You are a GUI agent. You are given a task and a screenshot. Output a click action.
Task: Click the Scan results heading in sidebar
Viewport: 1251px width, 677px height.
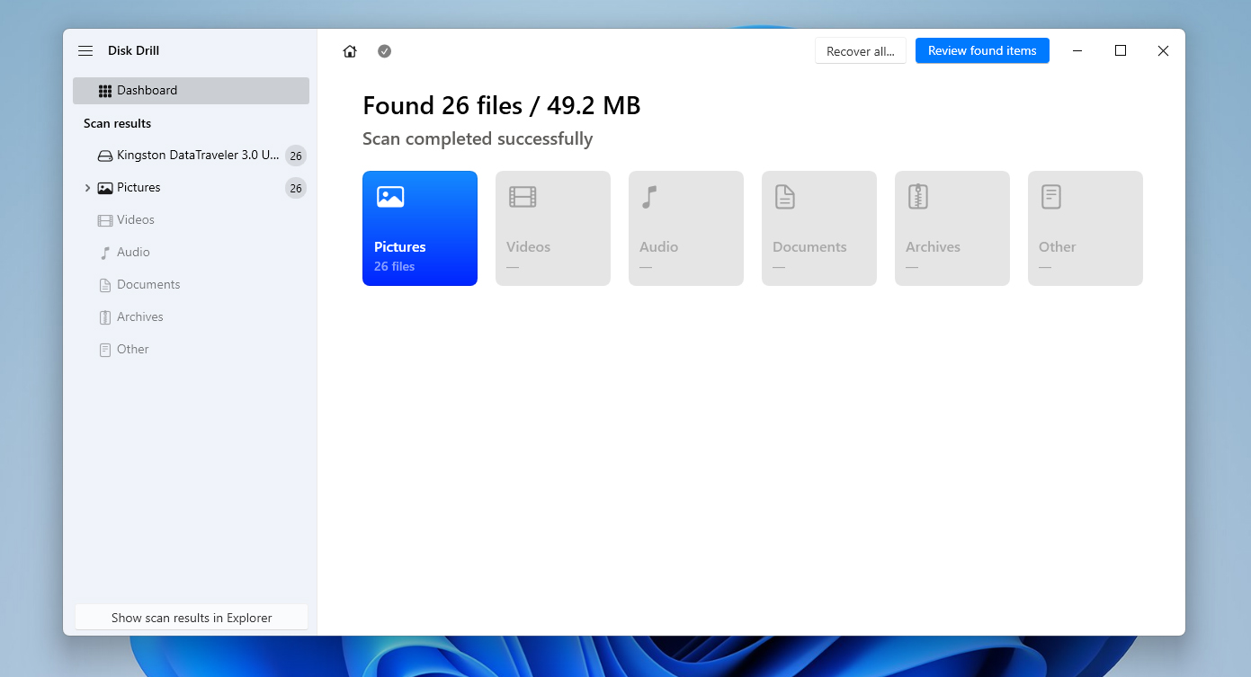tap(118, 123)
